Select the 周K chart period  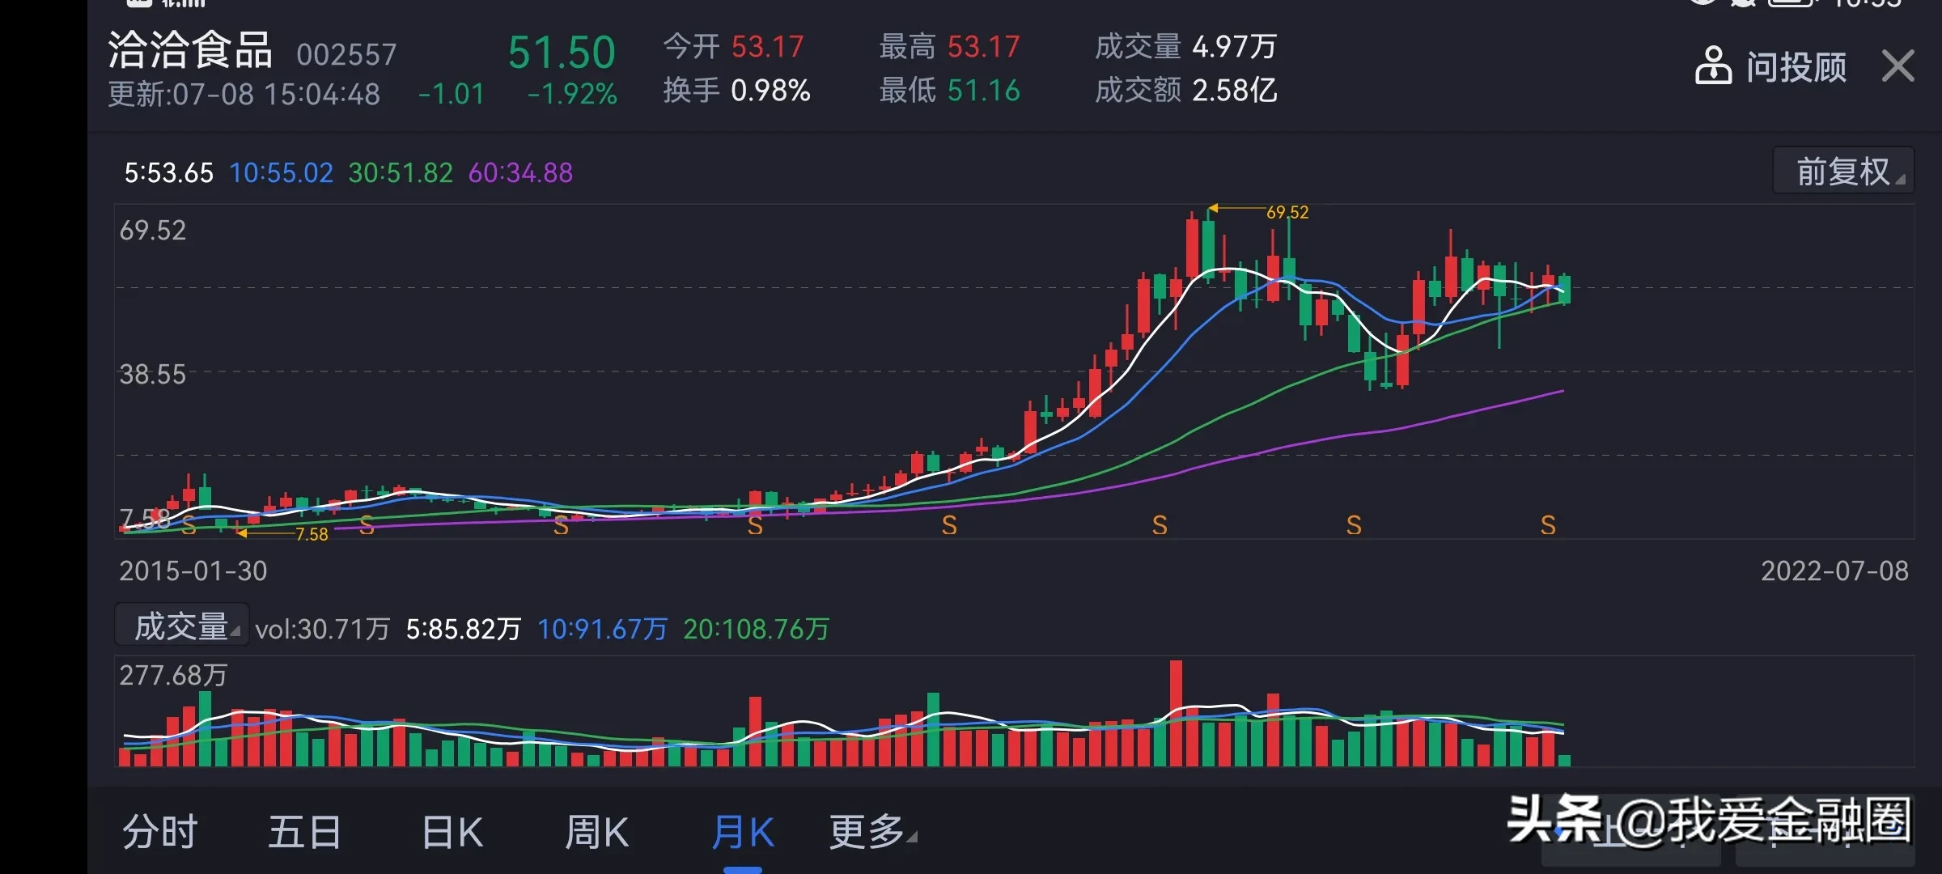click(x=596, y=832)
